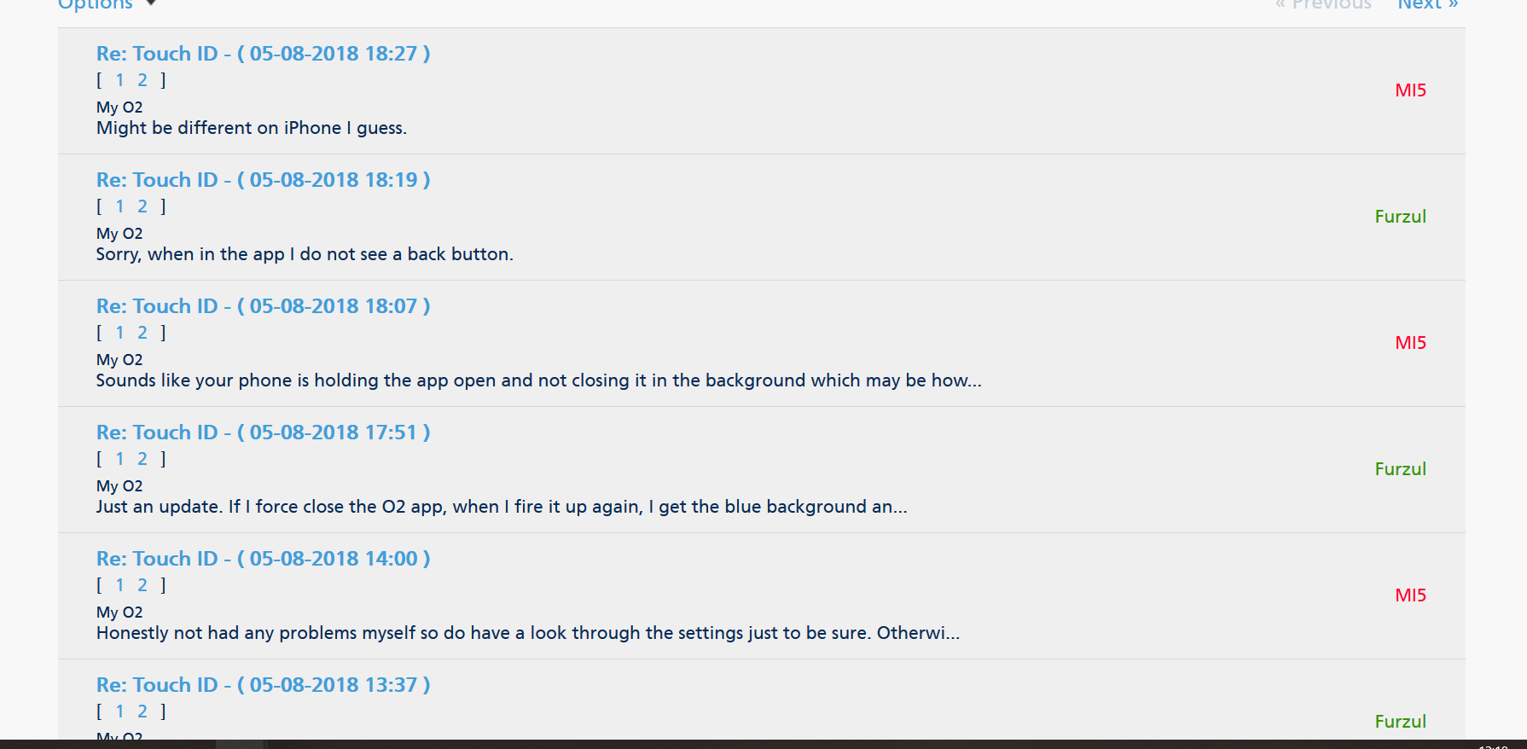Open the Options dropdown arrow
The width and height of the screenshot is (1527, 749).
[151, 3]
